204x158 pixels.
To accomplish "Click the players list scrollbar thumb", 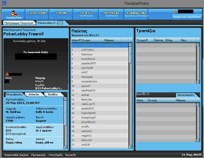I will [130, 55].
